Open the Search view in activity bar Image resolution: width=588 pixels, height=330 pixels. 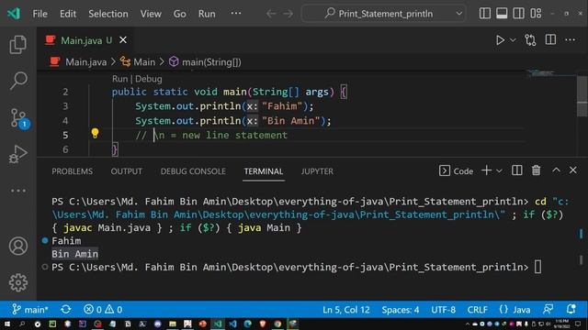[x=18, y=81]
